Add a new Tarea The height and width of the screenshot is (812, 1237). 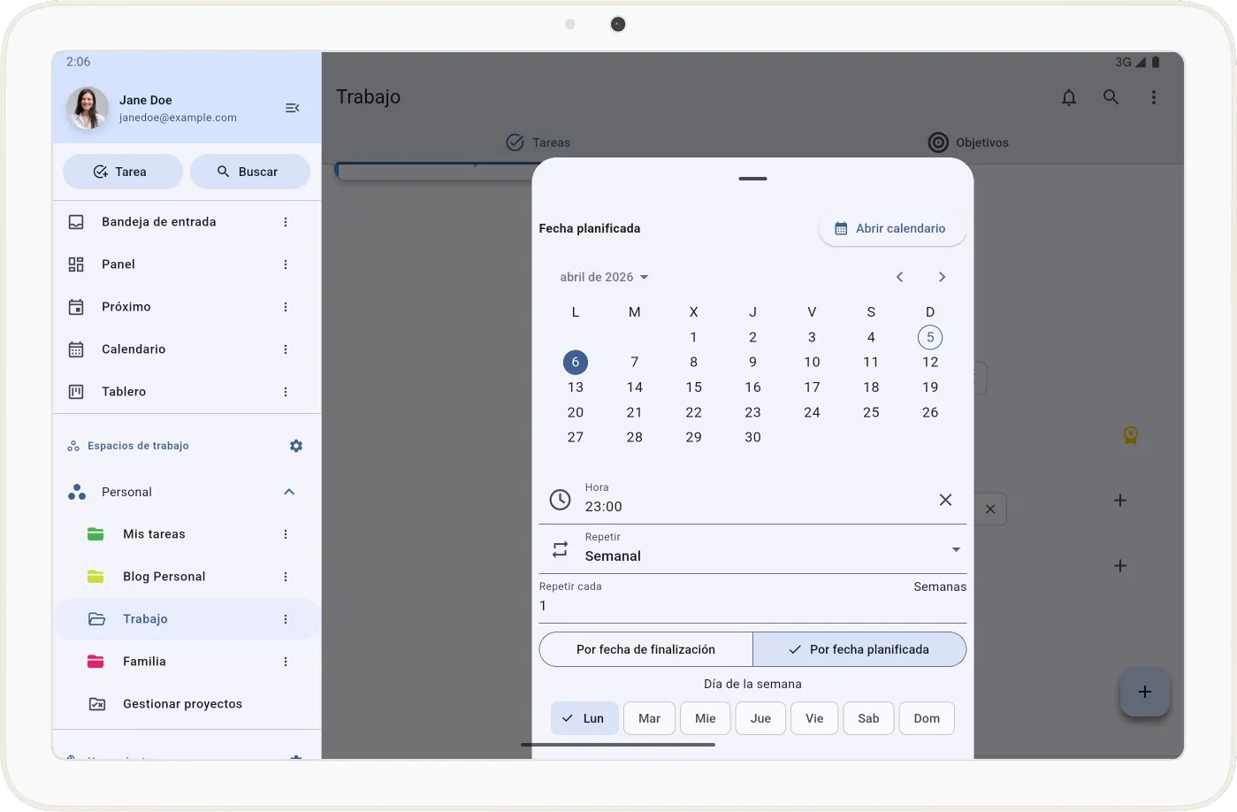coord(123,172)
